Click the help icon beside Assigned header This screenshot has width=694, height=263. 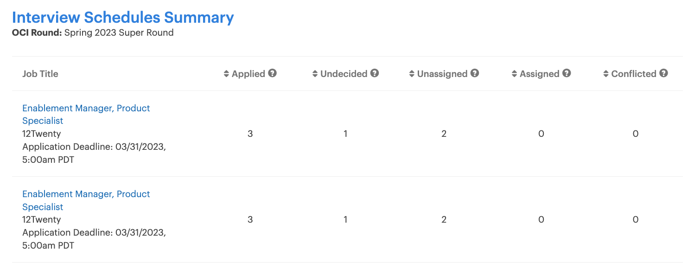tap(567, 73)
